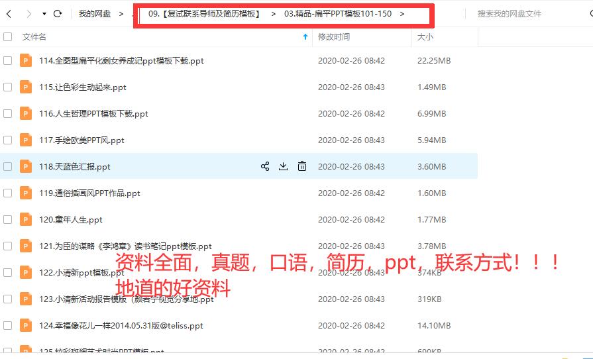
Task: Expand the chevron after 03.精品-扁平PPT模板101-150
Action: tap(402, 14)
